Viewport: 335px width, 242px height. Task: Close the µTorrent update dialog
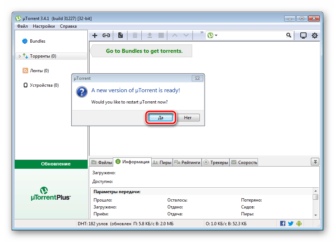(x=197, y=78)
